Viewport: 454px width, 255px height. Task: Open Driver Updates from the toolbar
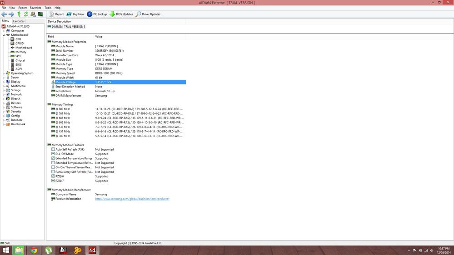tap(148, 14)
